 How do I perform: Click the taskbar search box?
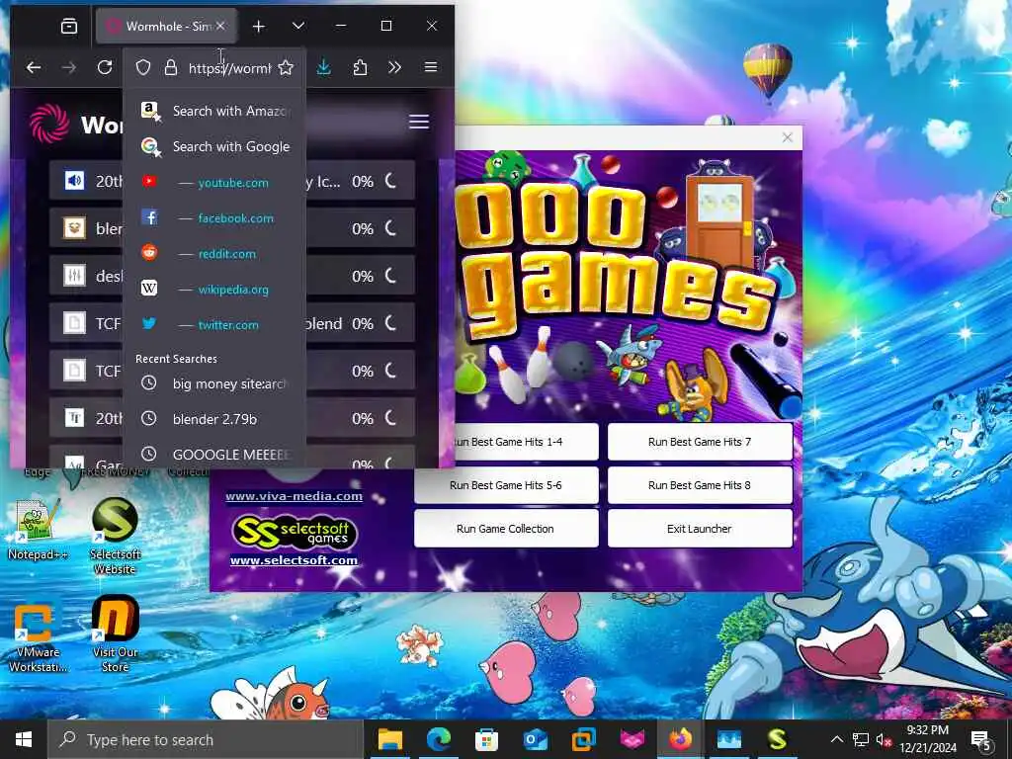[206, 739]
